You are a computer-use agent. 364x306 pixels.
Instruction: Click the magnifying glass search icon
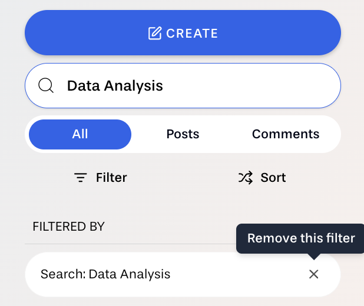click(46, 86)
